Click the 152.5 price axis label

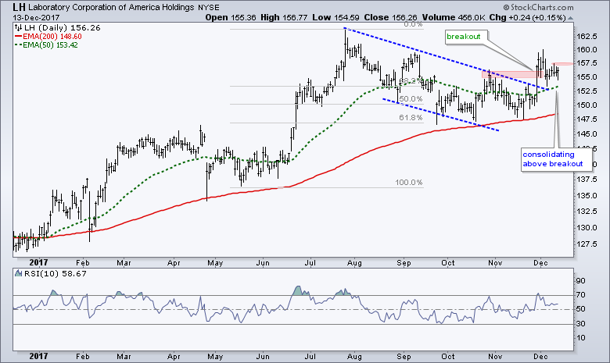[x=587, y=91]
